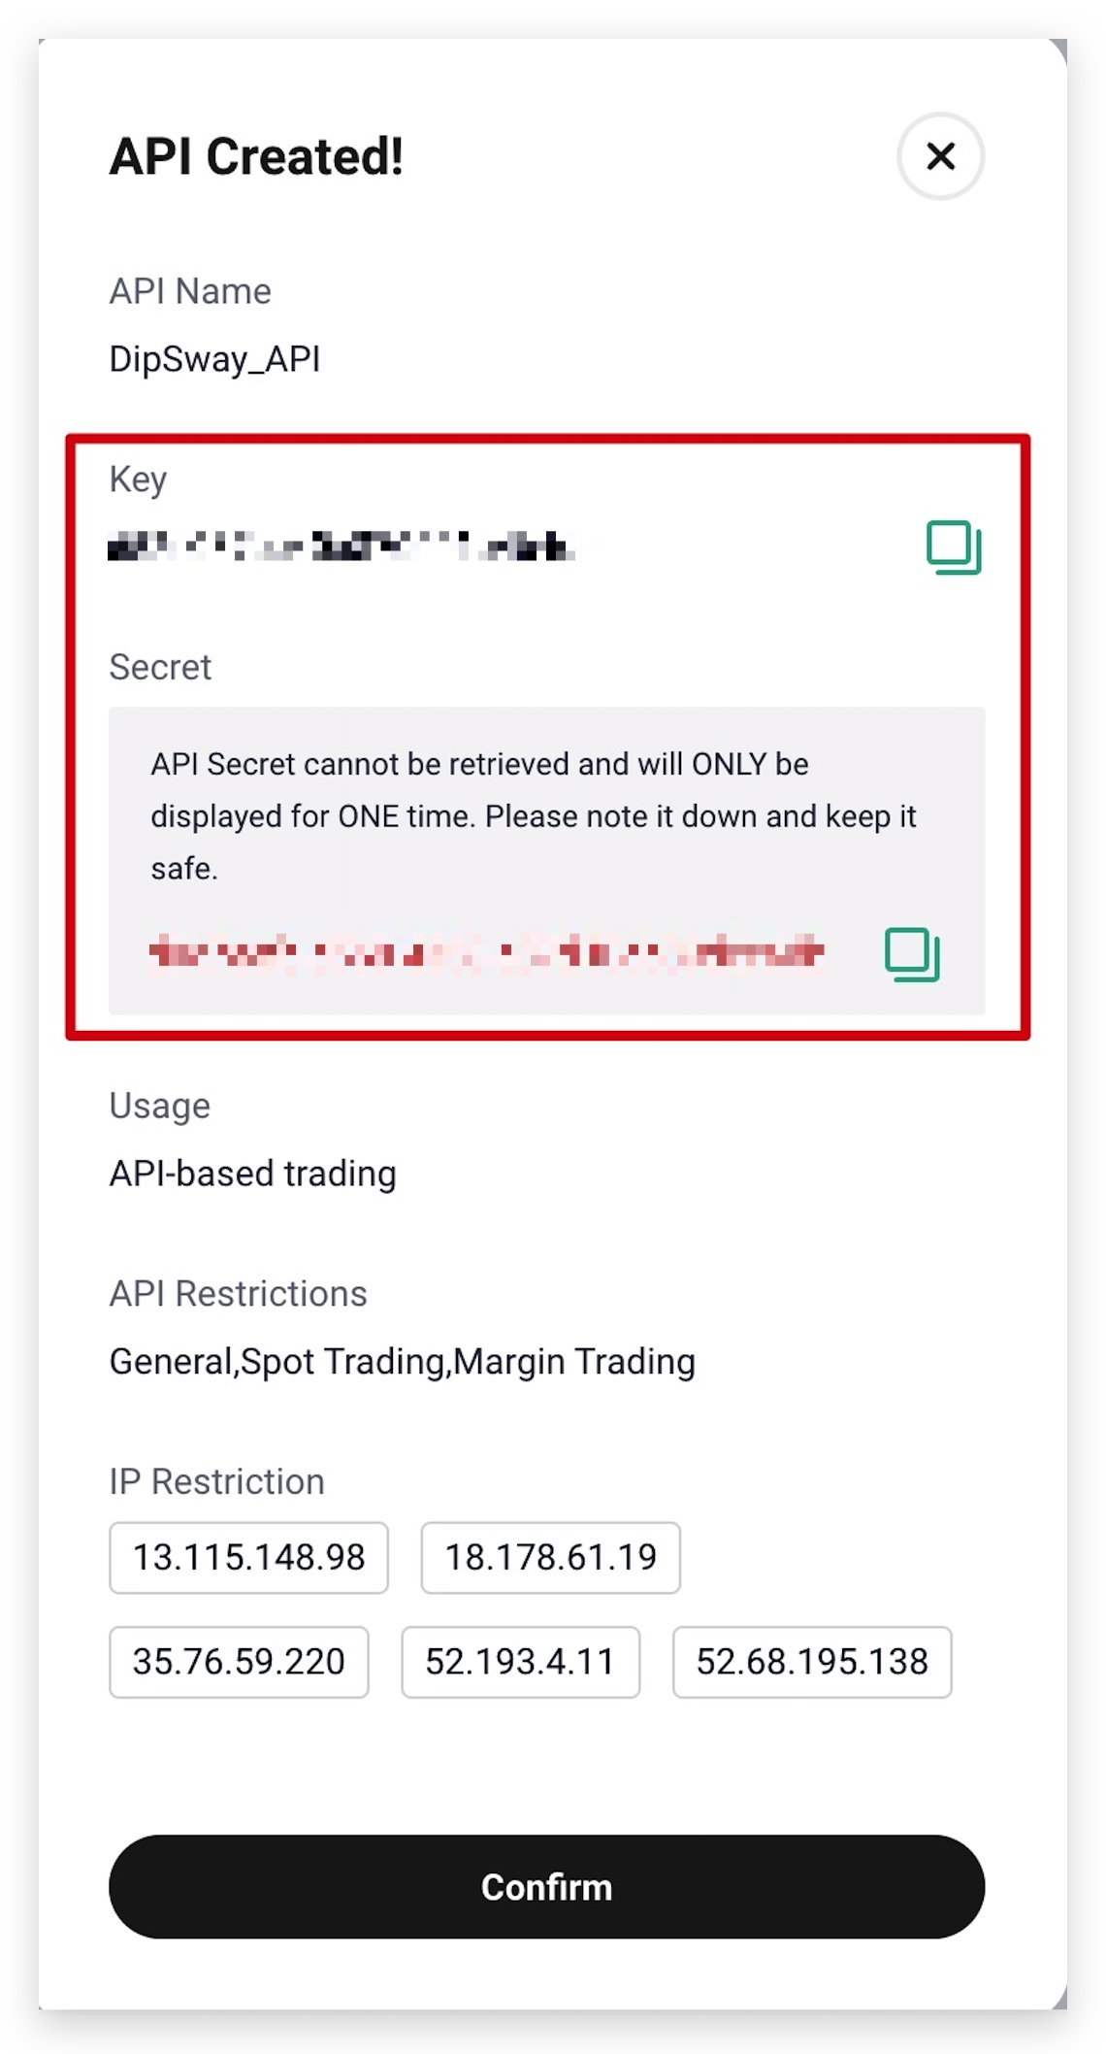Select IP address 13.115.148.98
The width and height of the screenshot is (1106, 2054).
248,1557
